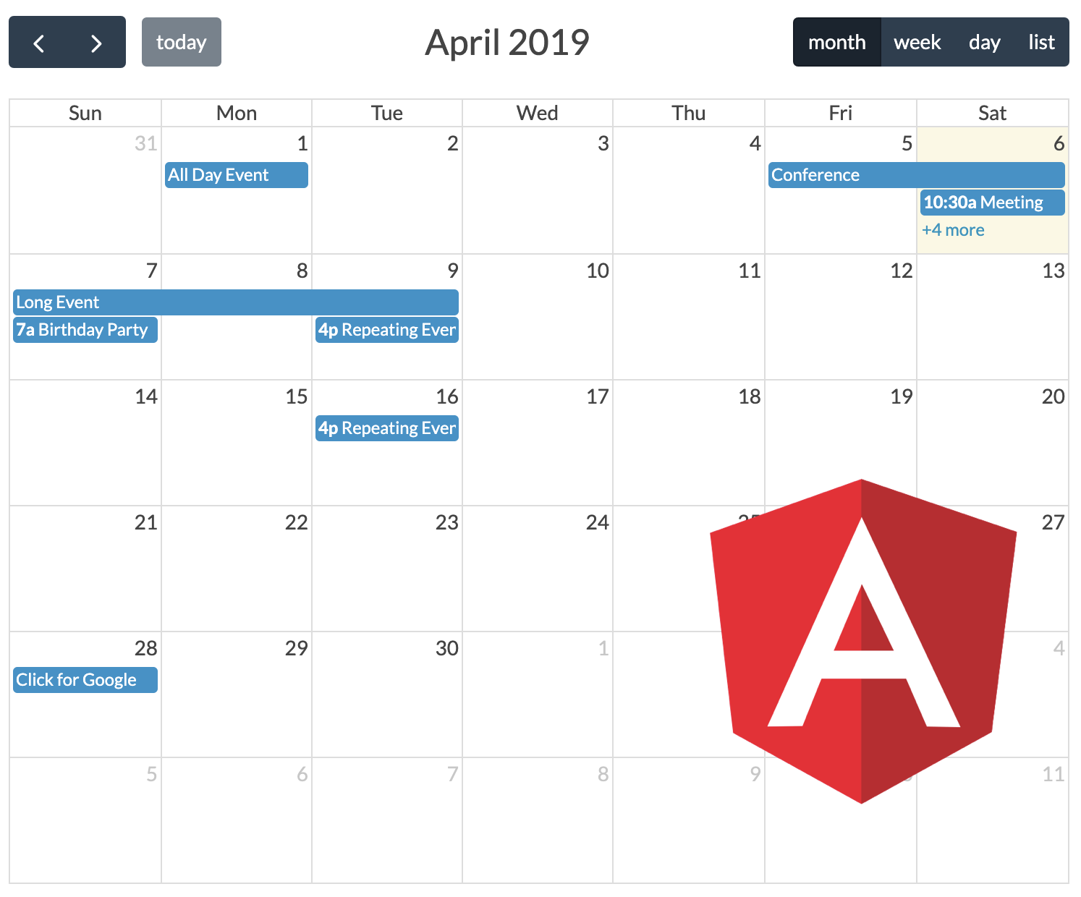The height and width of the screenshot is (897, 1081).
Task: Select day number 14
Action: 146,396
